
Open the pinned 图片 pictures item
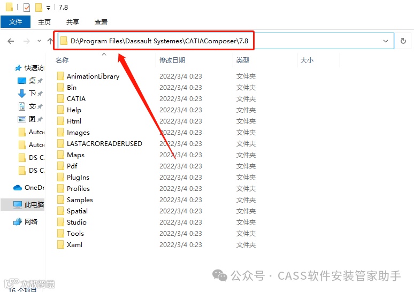tap(30, 119)
